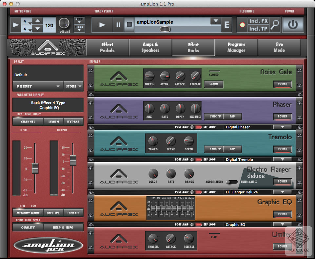Toggle the Phaser POWER button
The height and width of the screenshot is (259, 315).
tap(283, 117)
